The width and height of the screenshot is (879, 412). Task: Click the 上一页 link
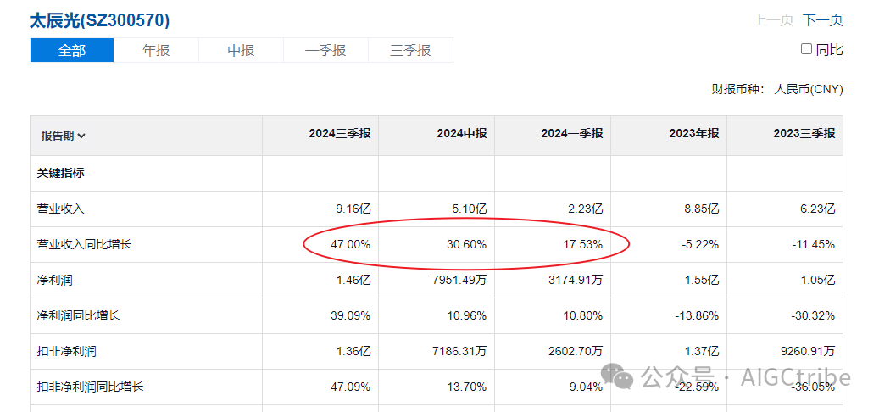(773, 20)
